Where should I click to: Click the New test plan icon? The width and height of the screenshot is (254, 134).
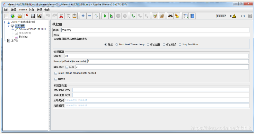tap(6, 16)
